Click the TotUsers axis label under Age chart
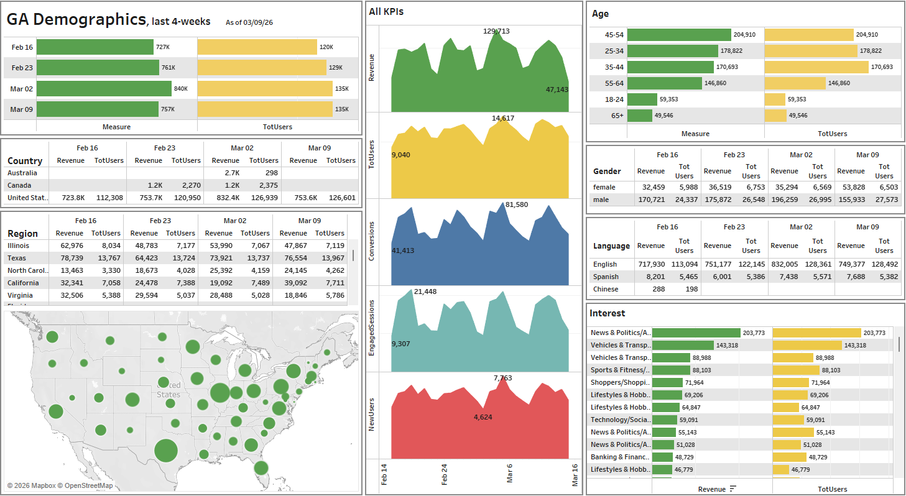This screenshot has width=906, height=496. [832, 134]
